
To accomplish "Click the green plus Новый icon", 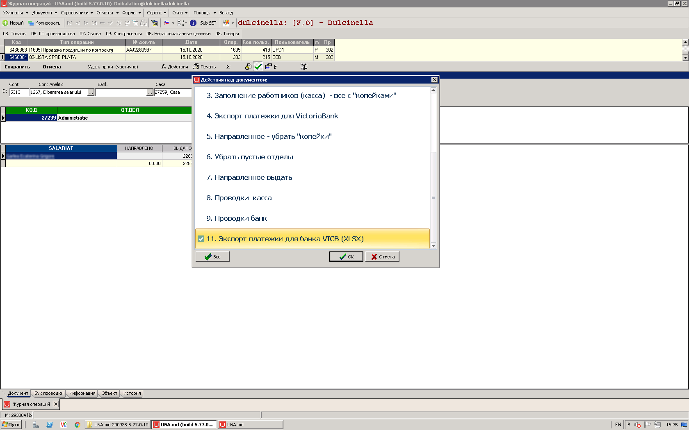I will [x=5, y=23].
